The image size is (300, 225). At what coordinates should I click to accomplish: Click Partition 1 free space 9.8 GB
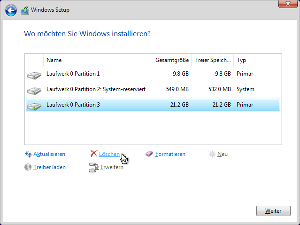pos(223,74)
